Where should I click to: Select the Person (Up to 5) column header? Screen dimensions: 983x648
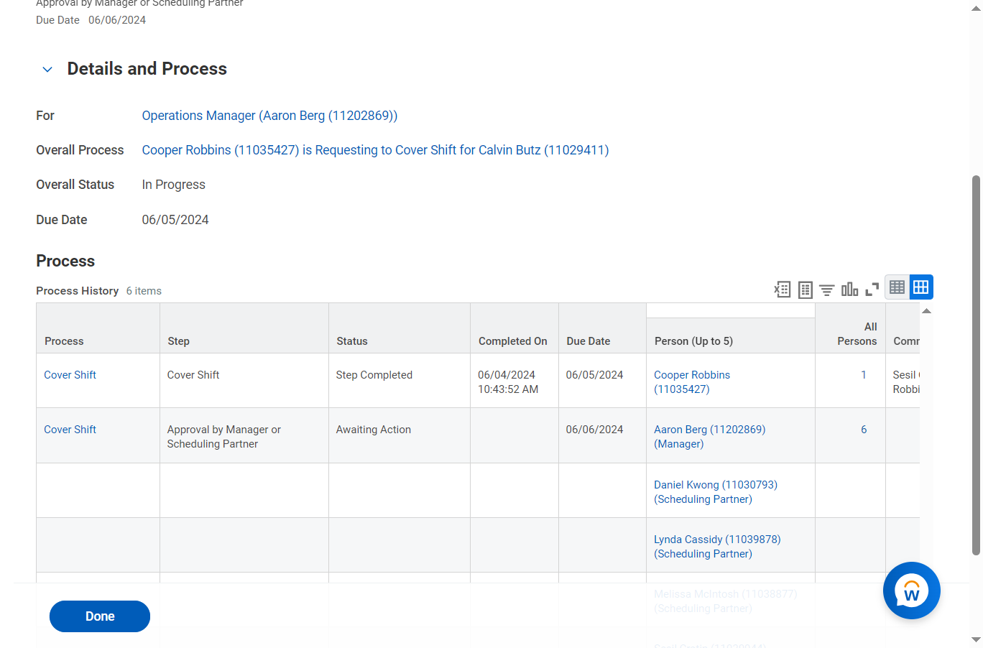click(731, 335)
